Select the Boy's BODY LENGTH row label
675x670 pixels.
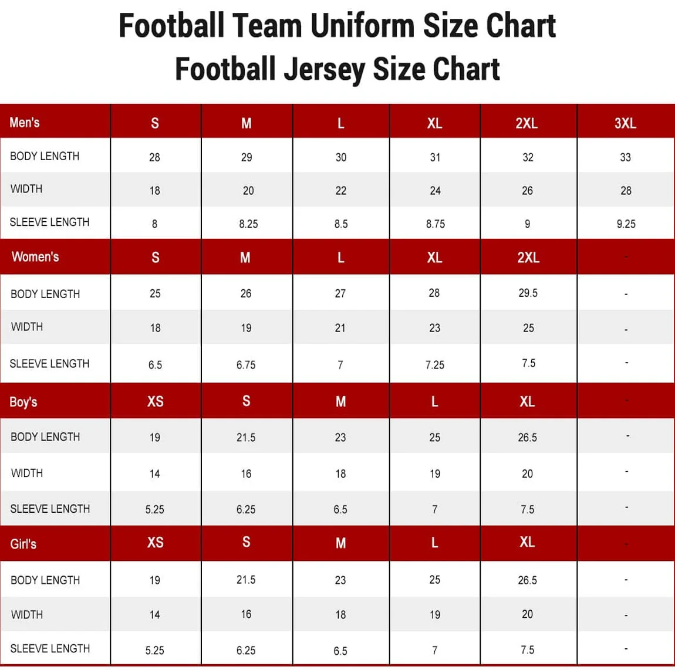point(45,437)
